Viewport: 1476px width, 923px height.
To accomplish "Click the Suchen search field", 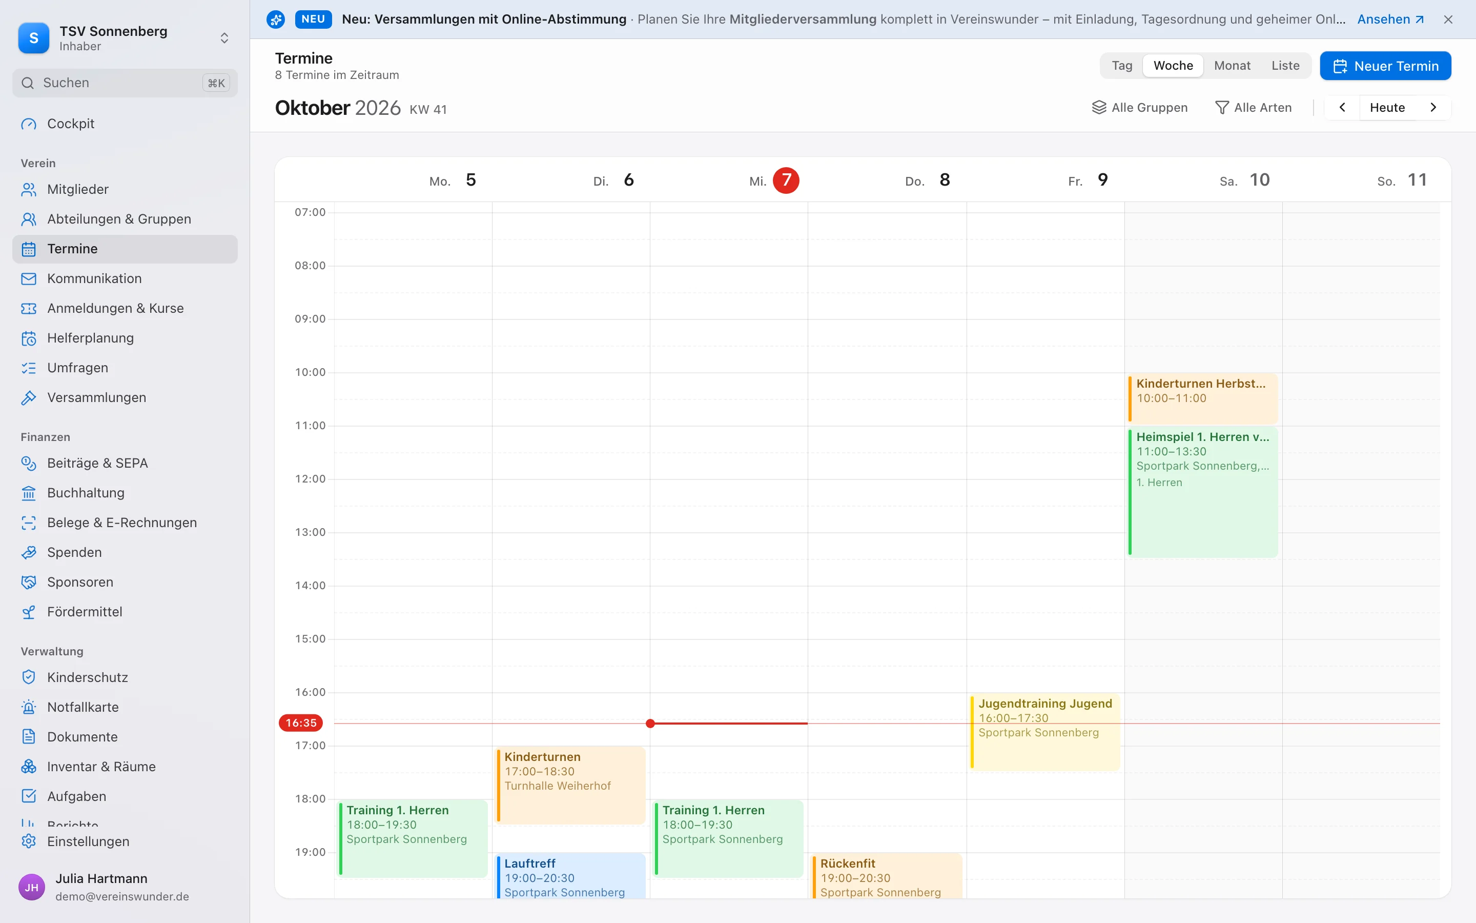I will [x=125, y=83].
